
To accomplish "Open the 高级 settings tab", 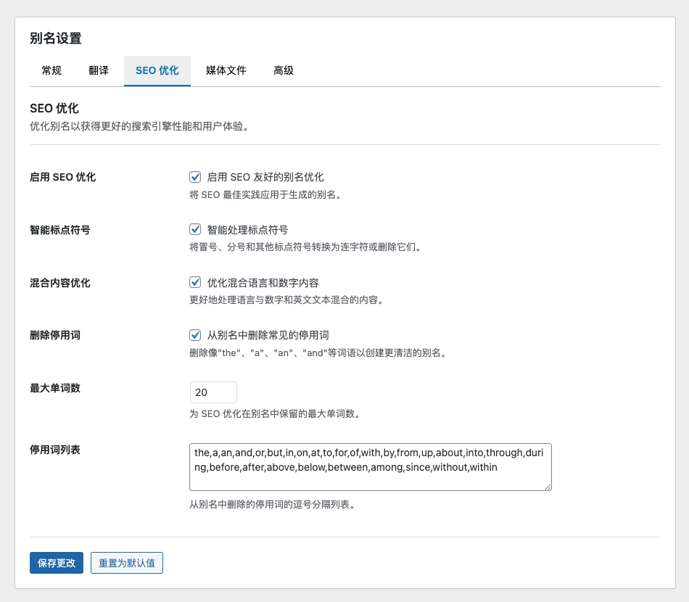I will pyautogui.click(x=283, y=70).
